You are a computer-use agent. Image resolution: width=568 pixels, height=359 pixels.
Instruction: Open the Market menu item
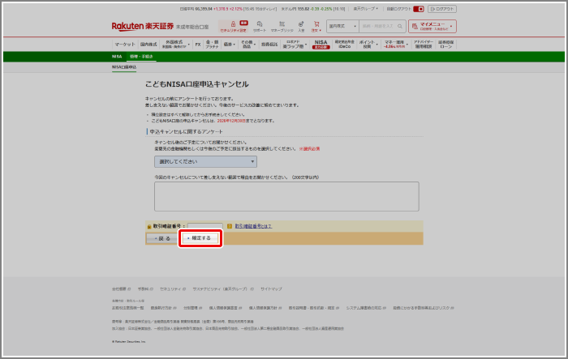coord(125,44)
